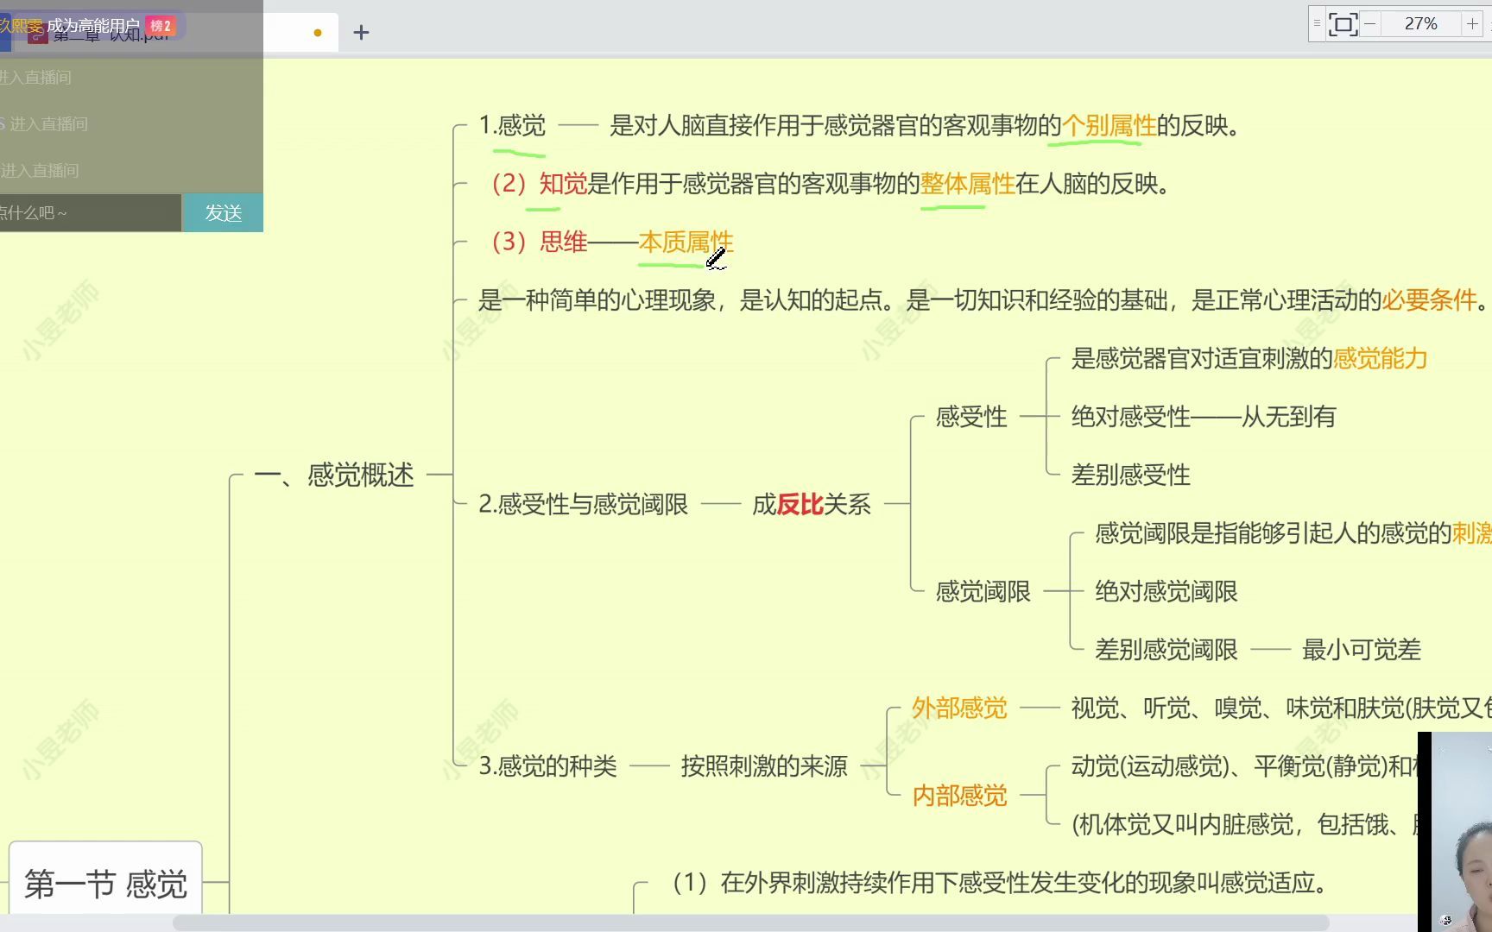Click the highlighted 整体属性 text
The width and height of the screenshot is (1492, 932).
pyautogui.click(x=967, y=184)
